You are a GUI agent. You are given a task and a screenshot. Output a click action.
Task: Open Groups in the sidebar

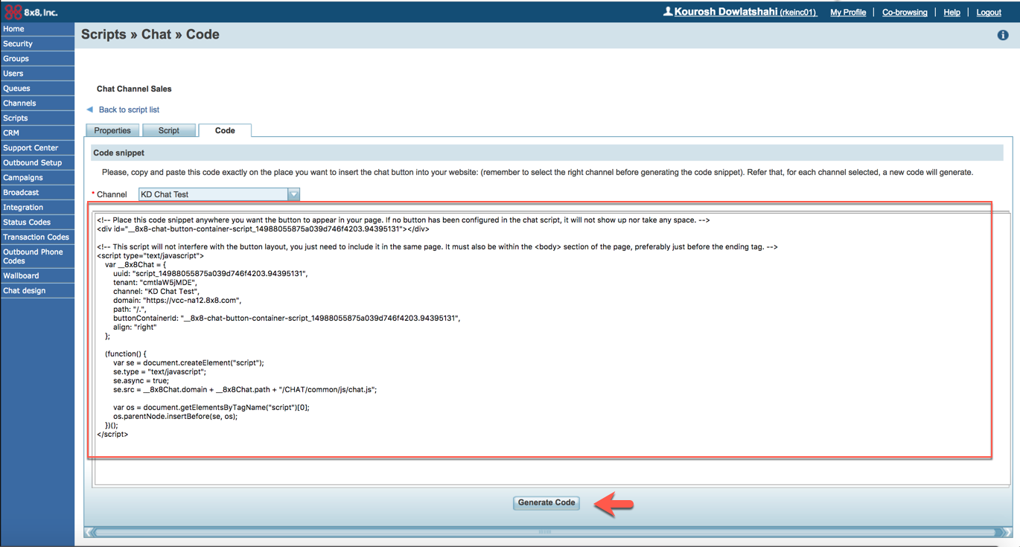[x=37, y=59]
